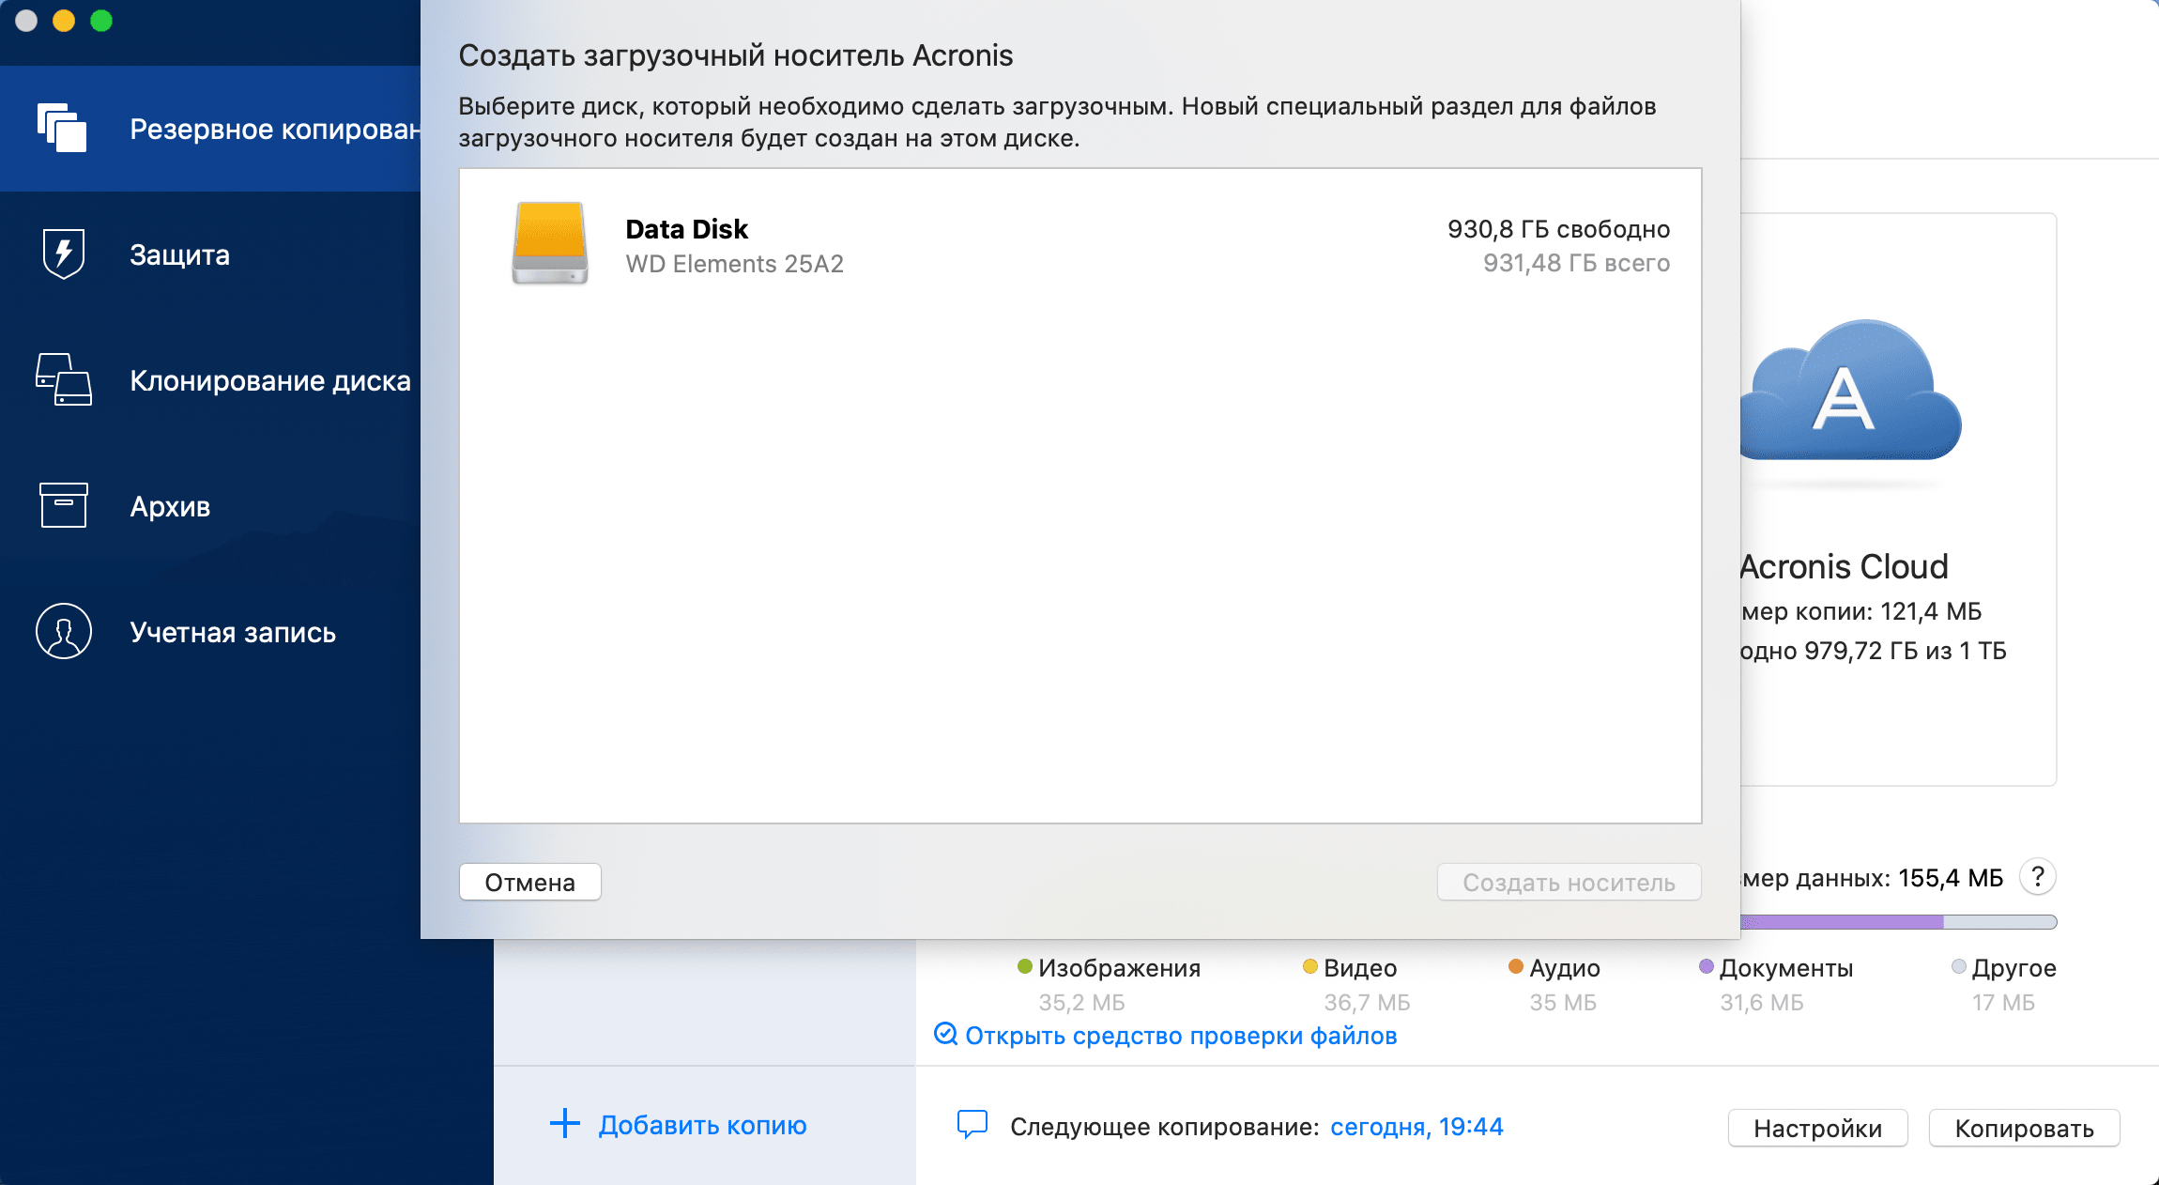Open backup Настройки
This screenshot has height=1185, width=2159.
coord(1816,1128)
